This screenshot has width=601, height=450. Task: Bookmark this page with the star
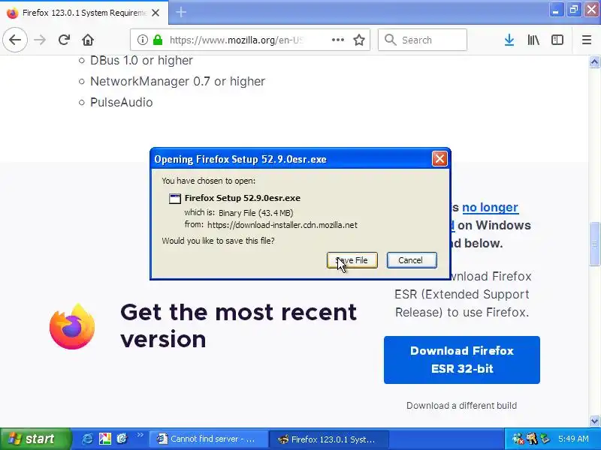(359, 40)
